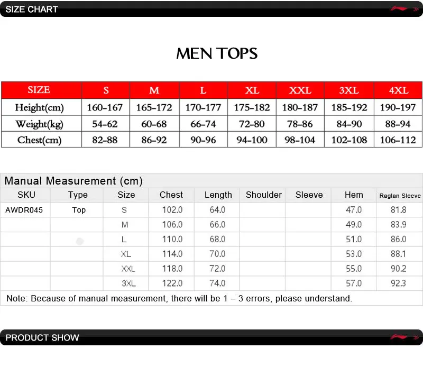
Task: Click the Hem column header
Action: point(354,195)
